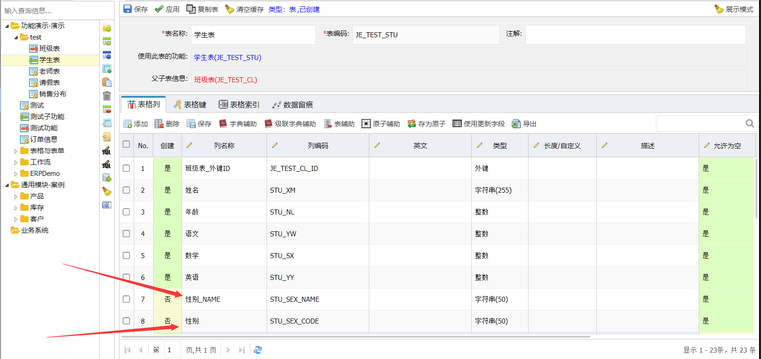
Task: Click 保存 next to 应用 in the top bar
Action: pyautogui.click(x=136, y=9)
